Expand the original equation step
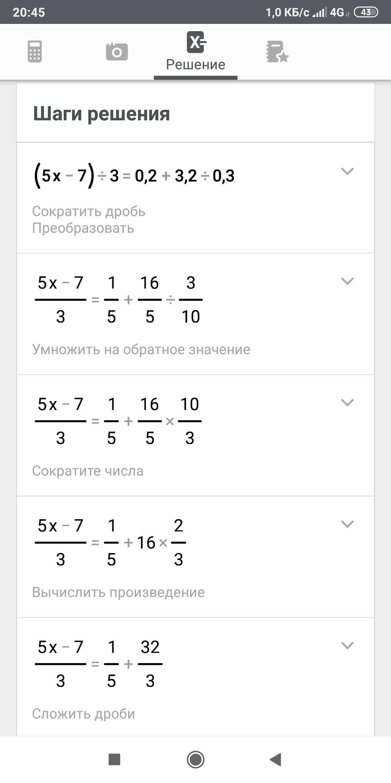The height and width of the screenshot is (783, 391). tap(347, 171)
